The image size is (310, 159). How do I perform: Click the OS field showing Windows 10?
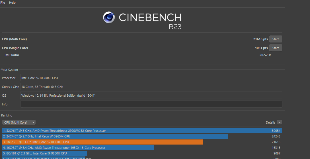click(151, 96)
